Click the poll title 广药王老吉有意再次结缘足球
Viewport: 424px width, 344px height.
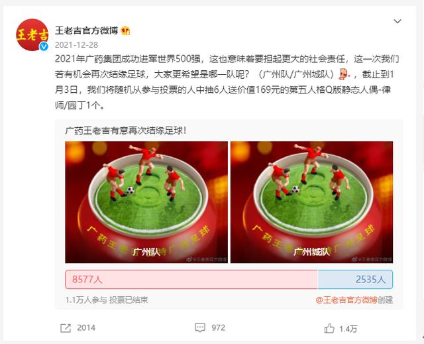126,131
